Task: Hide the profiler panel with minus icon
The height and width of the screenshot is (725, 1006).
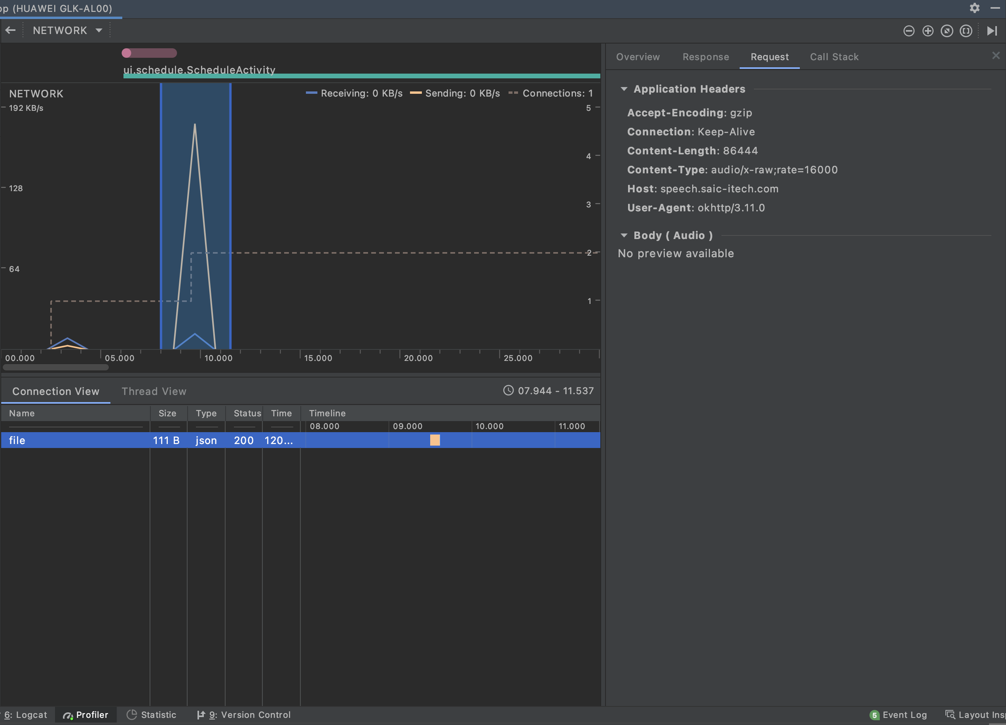Action: 995,8
